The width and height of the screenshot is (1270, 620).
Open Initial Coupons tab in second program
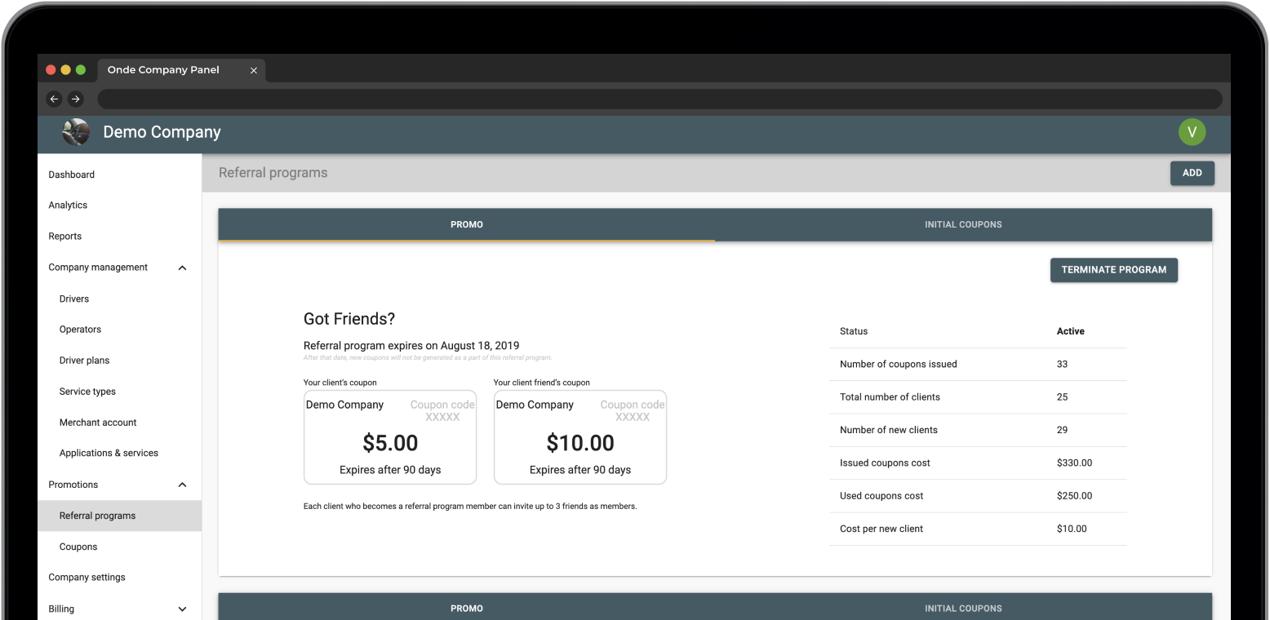click(963, 609)
